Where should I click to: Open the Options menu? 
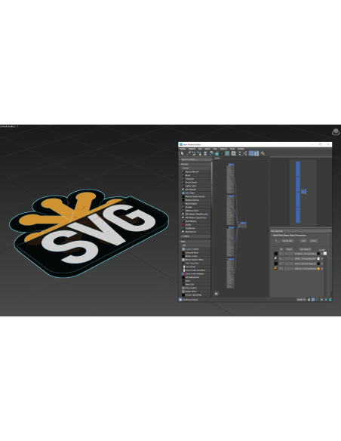223,149
